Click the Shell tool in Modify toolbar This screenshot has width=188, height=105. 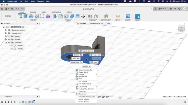tap(66, 16)
